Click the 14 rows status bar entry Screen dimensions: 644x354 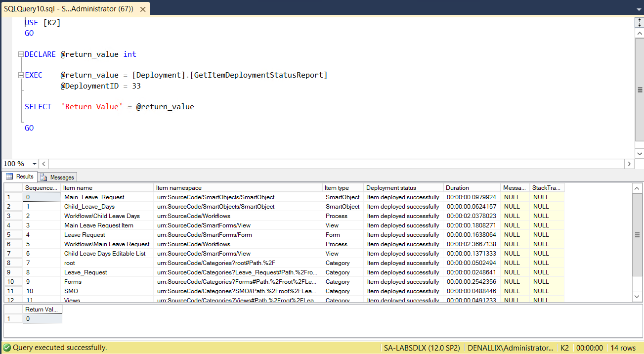[623, 348]
